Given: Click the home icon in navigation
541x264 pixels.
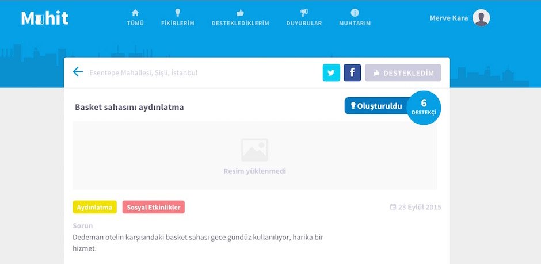Looking at the screenshot, I should 135,13.
